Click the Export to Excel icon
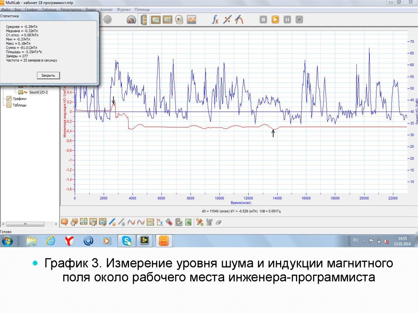This screenshot has width=418, height=313. (188, 222)
